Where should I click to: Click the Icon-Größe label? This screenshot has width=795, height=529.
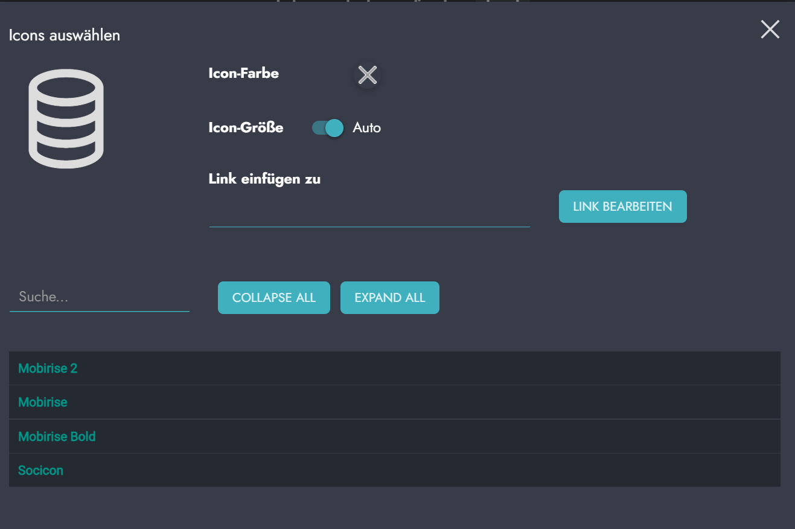coord(246,128)
